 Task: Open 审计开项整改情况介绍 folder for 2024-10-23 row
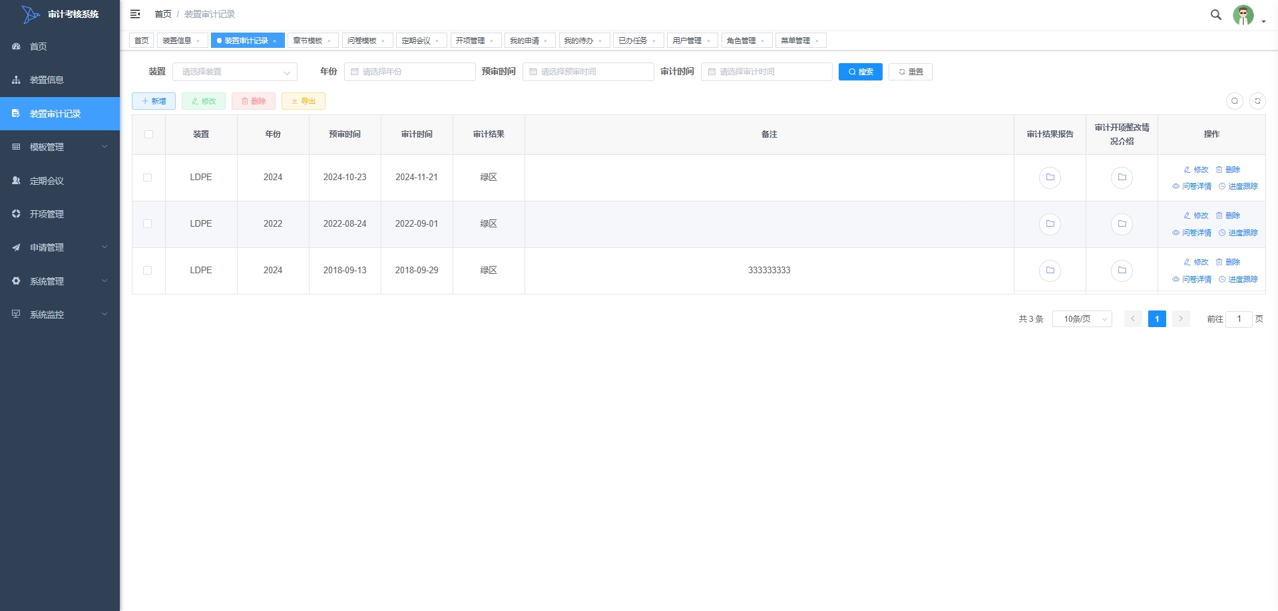[1122, 178]
